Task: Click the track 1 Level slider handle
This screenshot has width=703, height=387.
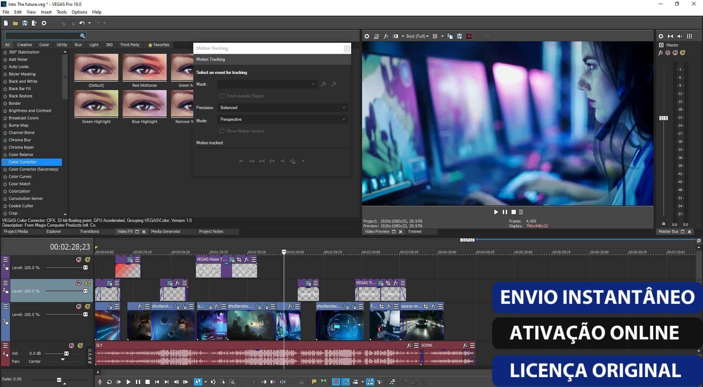Action: 85,268
